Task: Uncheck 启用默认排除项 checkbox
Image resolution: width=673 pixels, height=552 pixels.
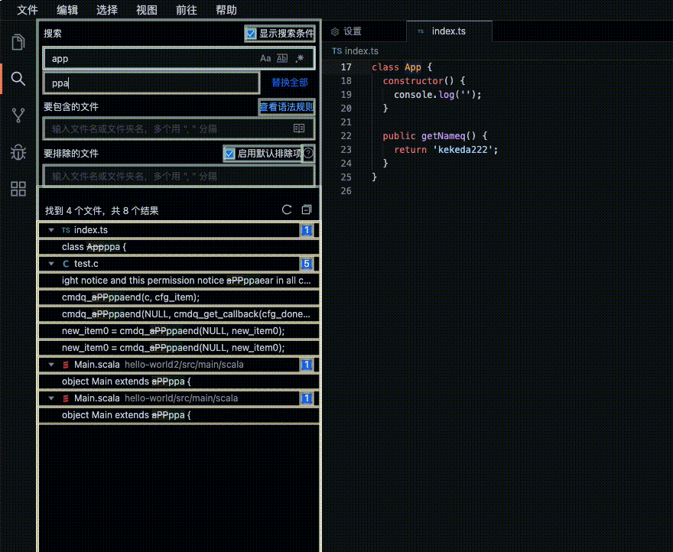Action: pos(229,153)
